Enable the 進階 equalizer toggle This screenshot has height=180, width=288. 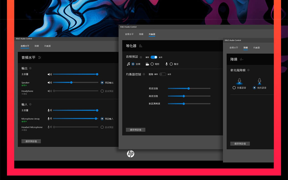point(163,74)
